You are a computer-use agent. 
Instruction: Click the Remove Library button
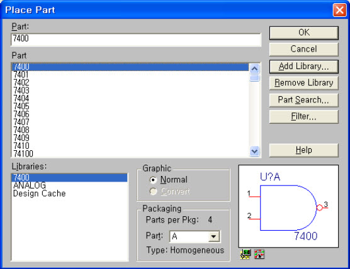(x=304, y=83)
